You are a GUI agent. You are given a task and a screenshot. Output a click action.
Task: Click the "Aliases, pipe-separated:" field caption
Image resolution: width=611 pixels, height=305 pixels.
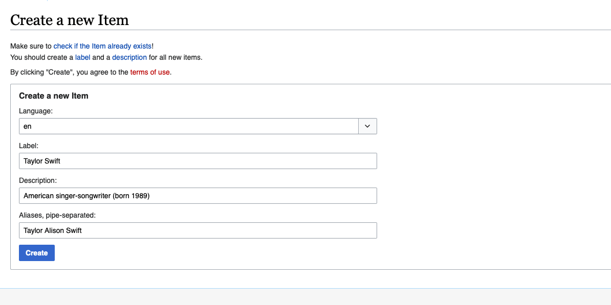pos(57,215)
